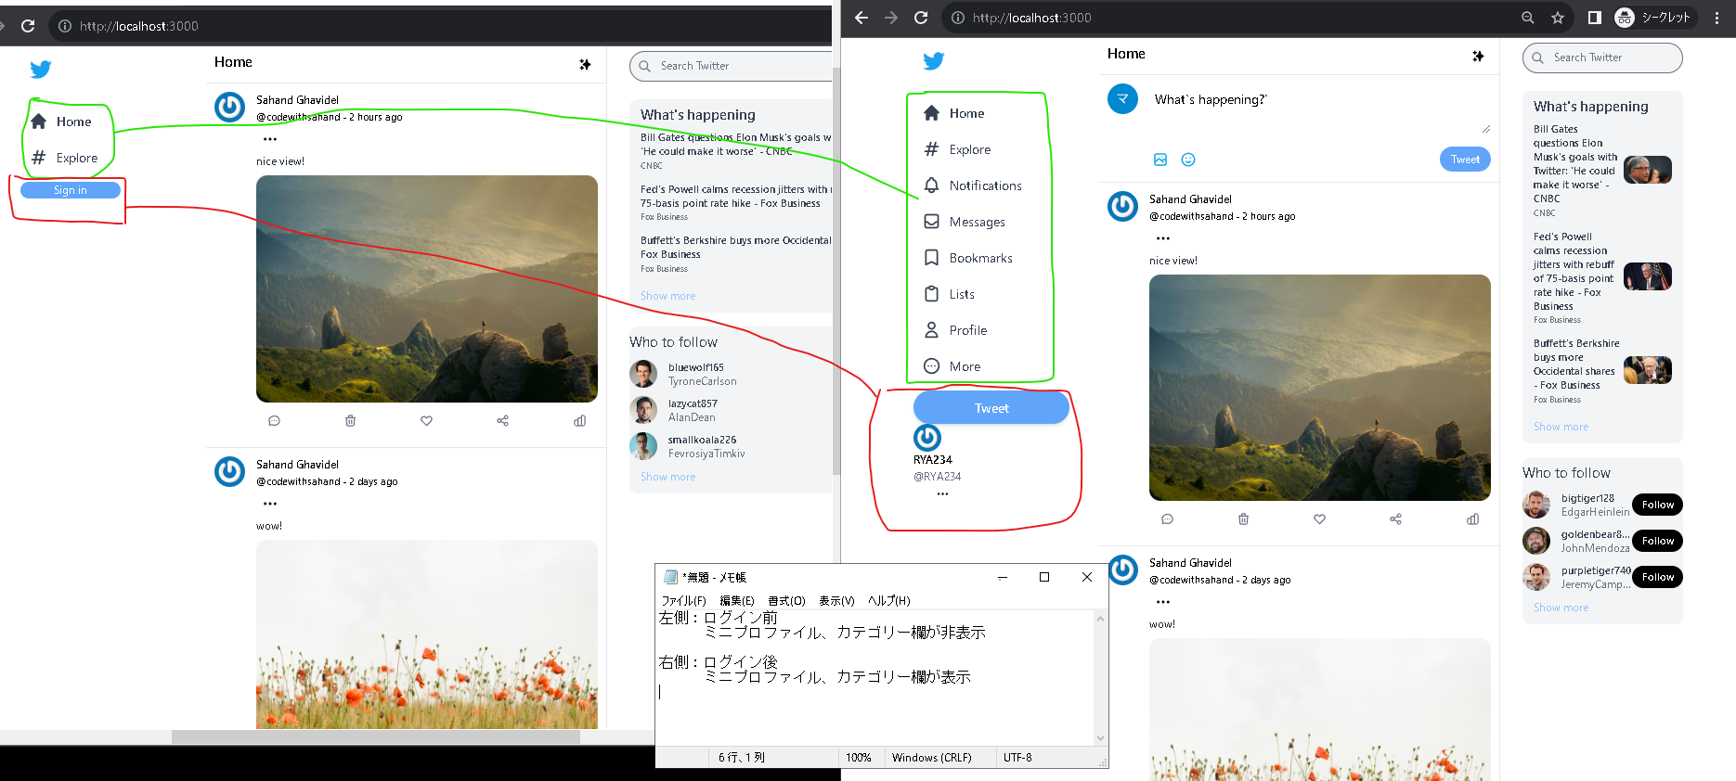This screenshot has width=1736, height=781.
Task: Click Show more under Who to follow, left browser
Action: coord(667,477)
